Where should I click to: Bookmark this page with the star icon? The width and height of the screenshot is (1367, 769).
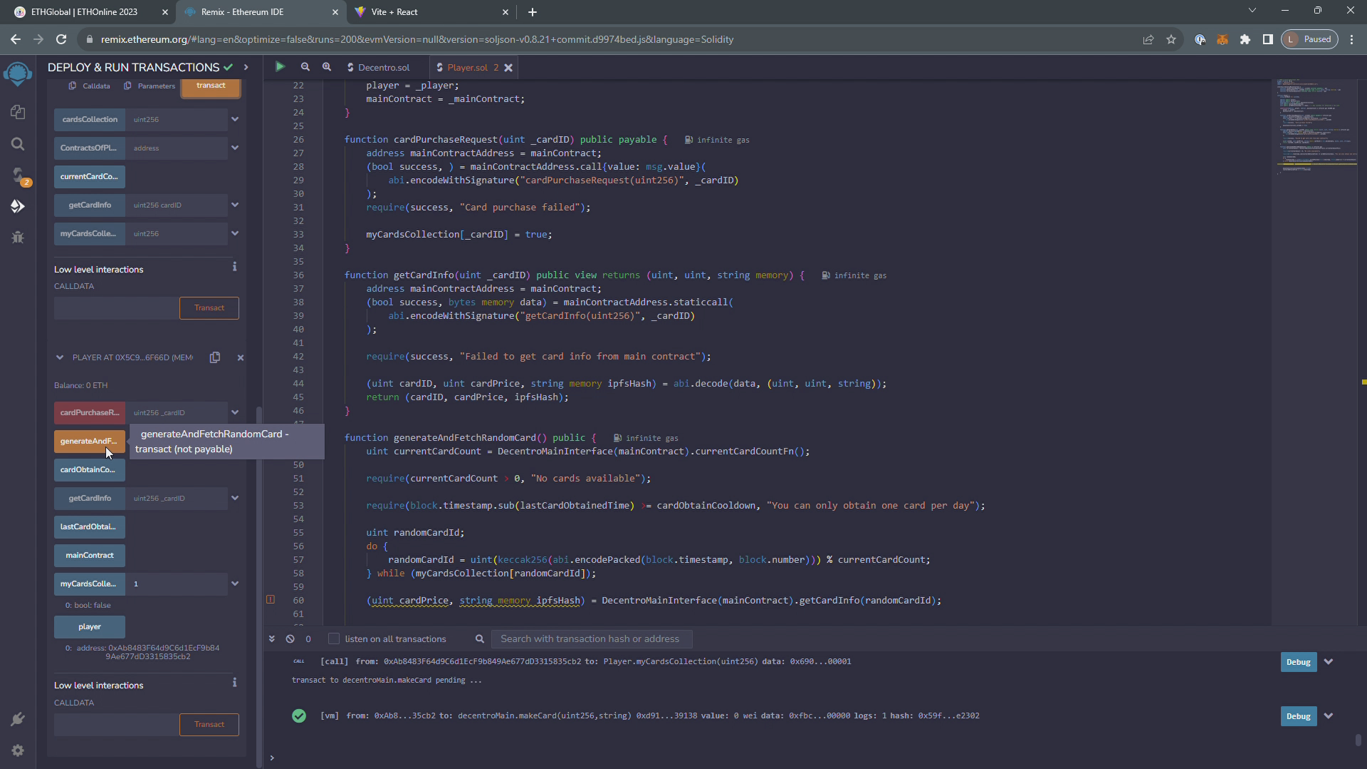pos(1171,39)
